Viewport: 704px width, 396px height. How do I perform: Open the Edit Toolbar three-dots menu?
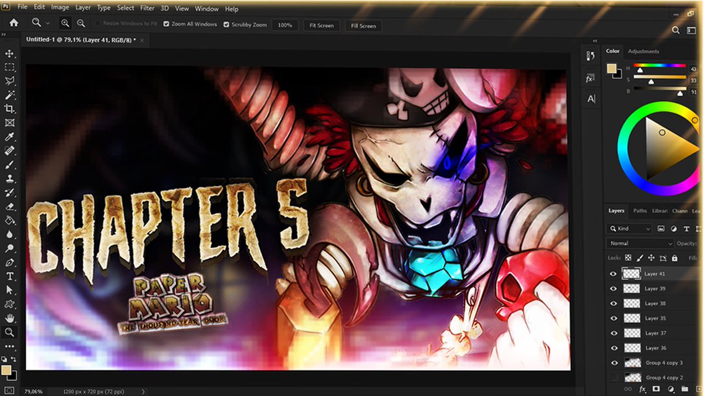10,346
